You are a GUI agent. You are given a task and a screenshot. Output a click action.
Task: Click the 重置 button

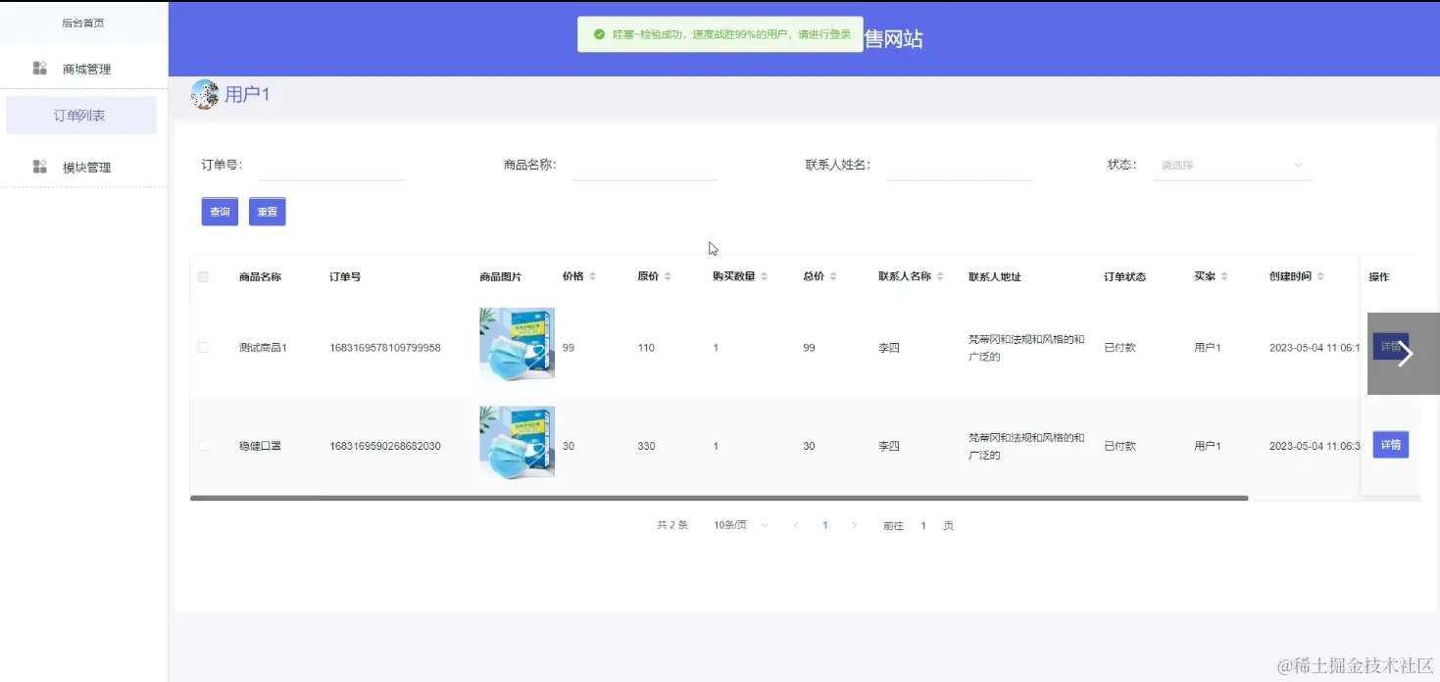pos(268,212)
